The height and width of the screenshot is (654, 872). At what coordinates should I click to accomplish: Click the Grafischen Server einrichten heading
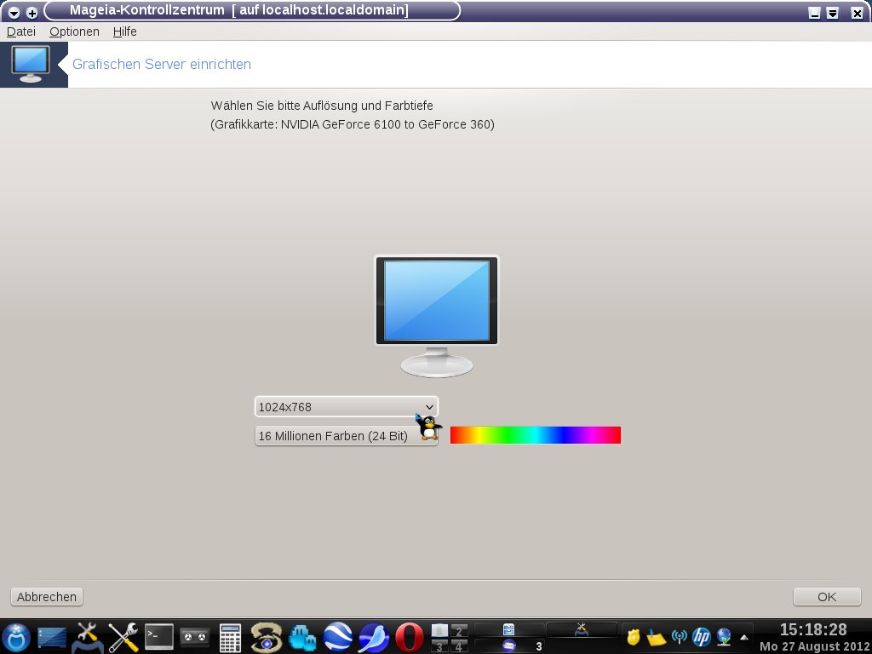click(162, 64)
